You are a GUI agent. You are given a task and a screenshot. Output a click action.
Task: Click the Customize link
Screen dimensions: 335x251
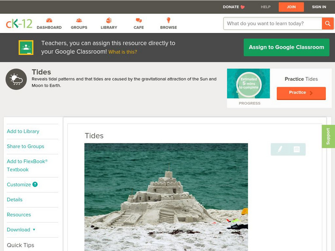point(19,184)
